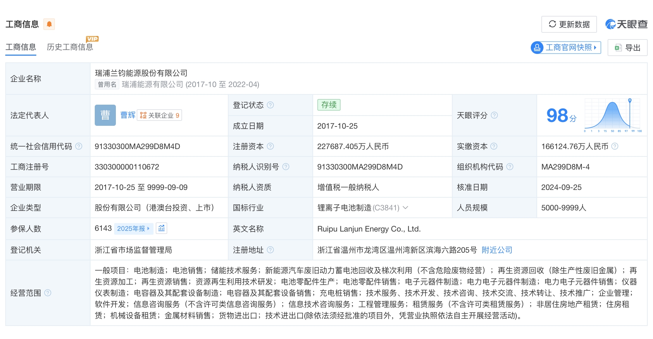Open help icon beside 统一社会信用代码
This screenshot has width=653, height=339.
coord(79,146)
